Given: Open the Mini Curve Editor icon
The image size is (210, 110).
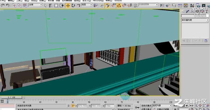Looking at the screenshot, I should pyautogui.click(x=2, y=101).
